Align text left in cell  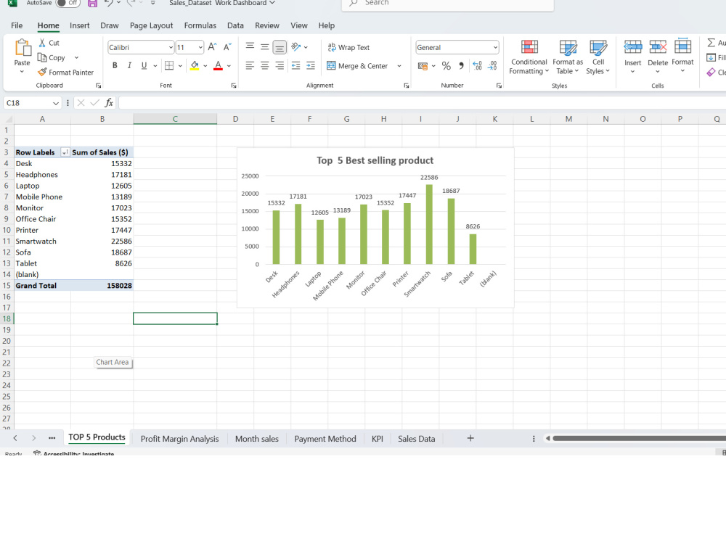(250, 66)
